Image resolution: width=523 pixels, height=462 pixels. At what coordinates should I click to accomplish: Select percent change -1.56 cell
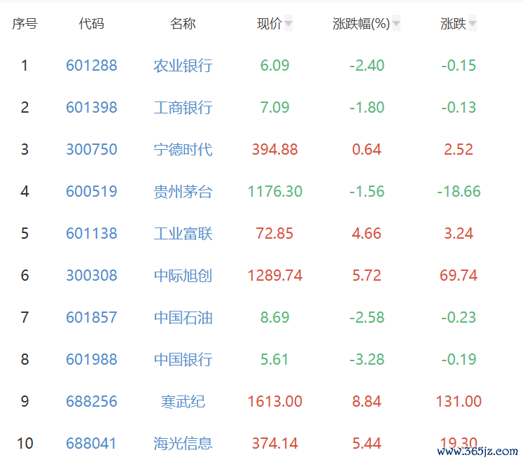(x=367, y=192)
